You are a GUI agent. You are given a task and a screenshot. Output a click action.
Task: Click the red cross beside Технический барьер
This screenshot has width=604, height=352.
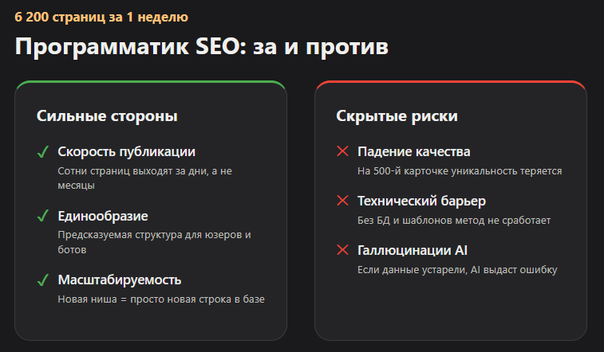pos(342,200)
